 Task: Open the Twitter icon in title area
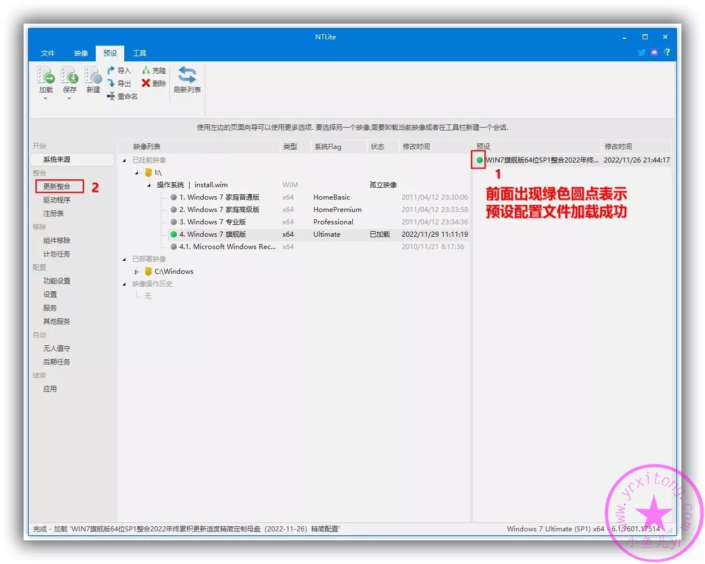(x=641, y=52)
